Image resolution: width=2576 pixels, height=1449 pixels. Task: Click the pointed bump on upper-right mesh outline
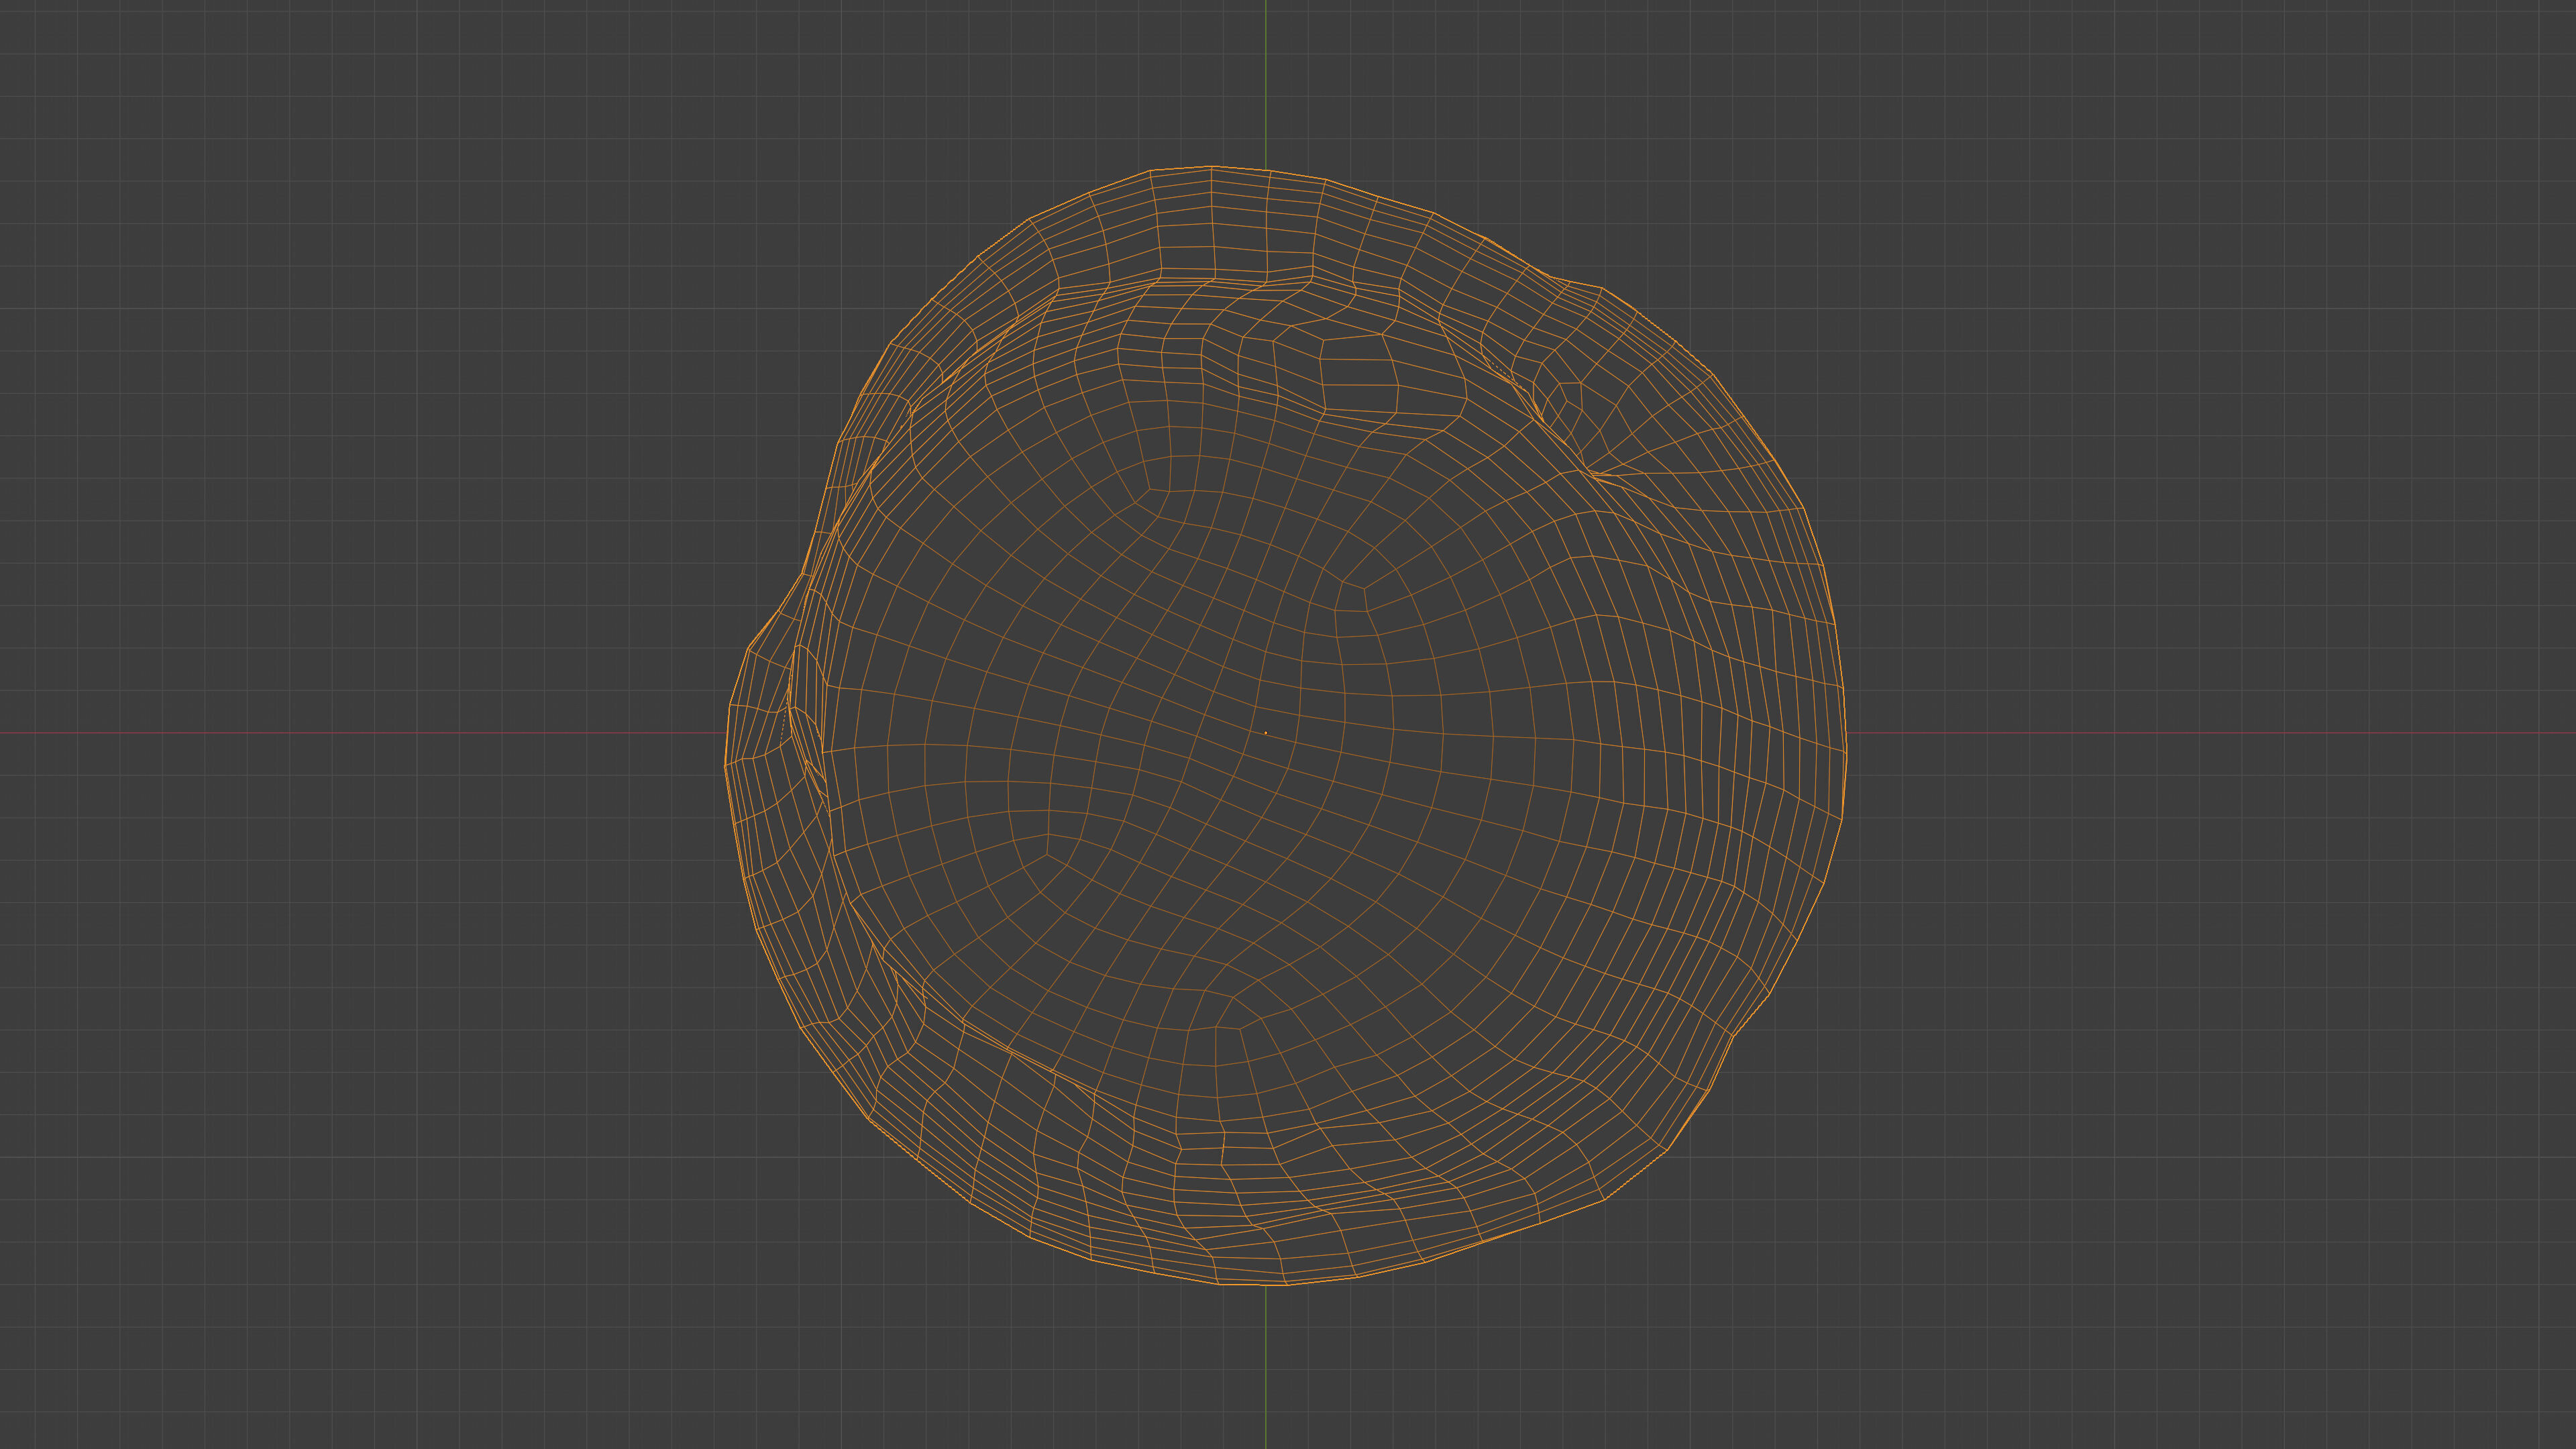(x=1598, y=288)
